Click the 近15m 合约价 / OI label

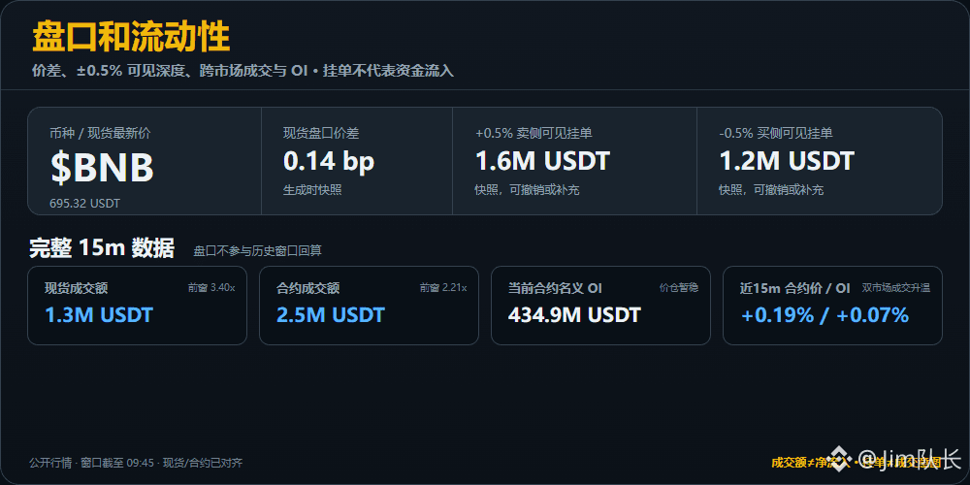795,288
